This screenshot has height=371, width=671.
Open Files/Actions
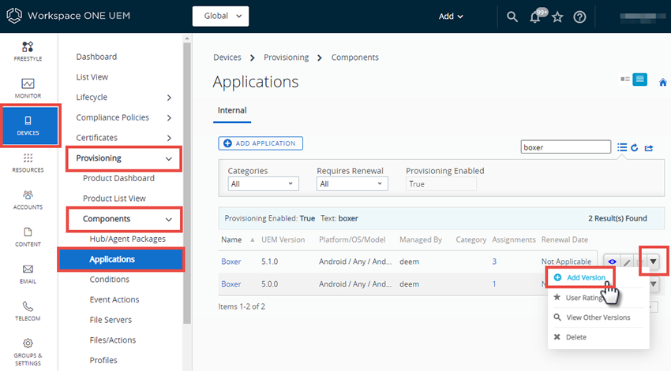tap(113, 339)
